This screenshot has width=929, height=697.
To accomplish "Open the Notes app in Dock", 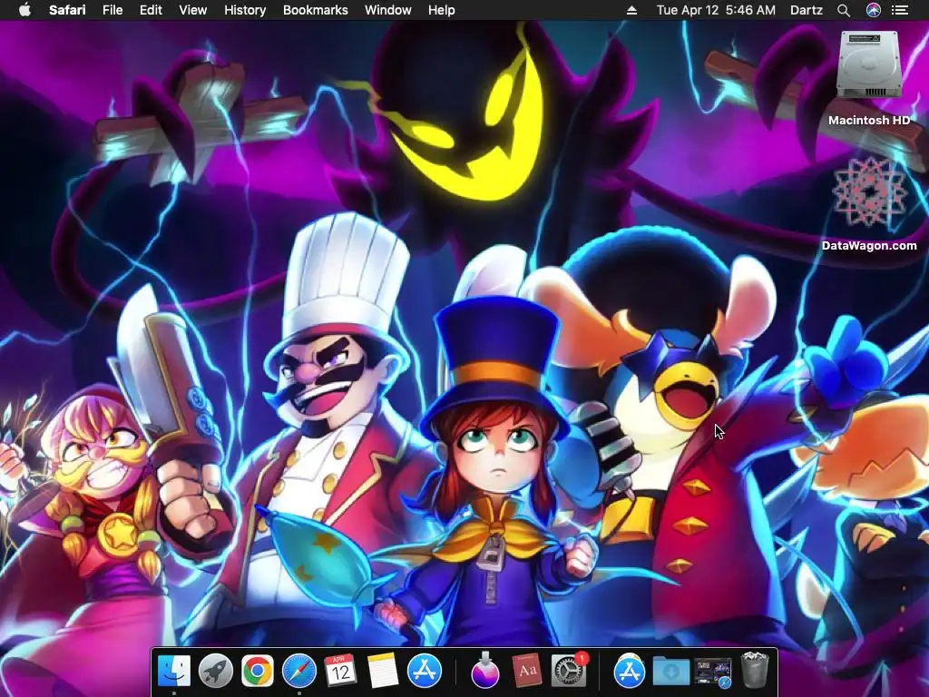I will [x=382, y=671].
